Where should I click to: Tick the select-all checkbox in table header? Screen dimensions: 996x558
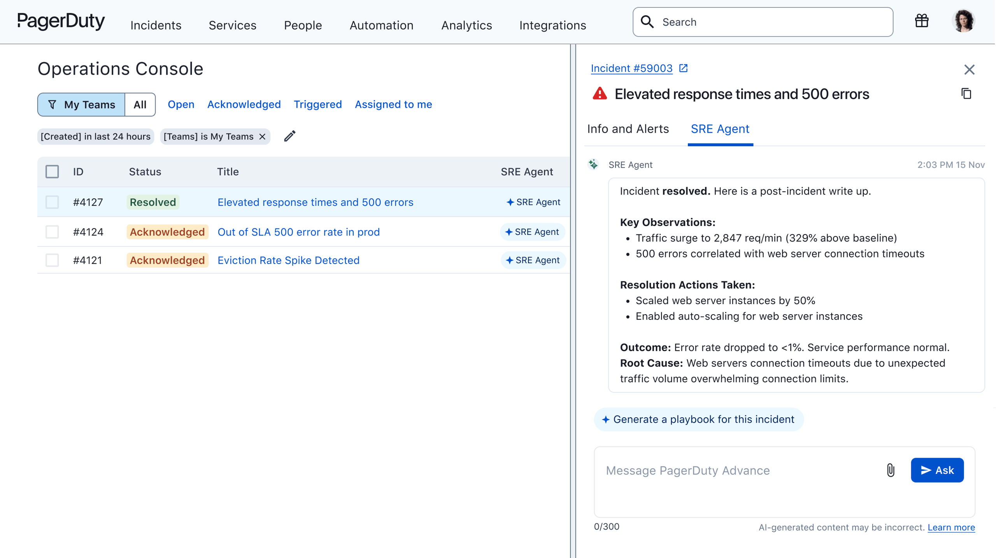pos(52,172)
